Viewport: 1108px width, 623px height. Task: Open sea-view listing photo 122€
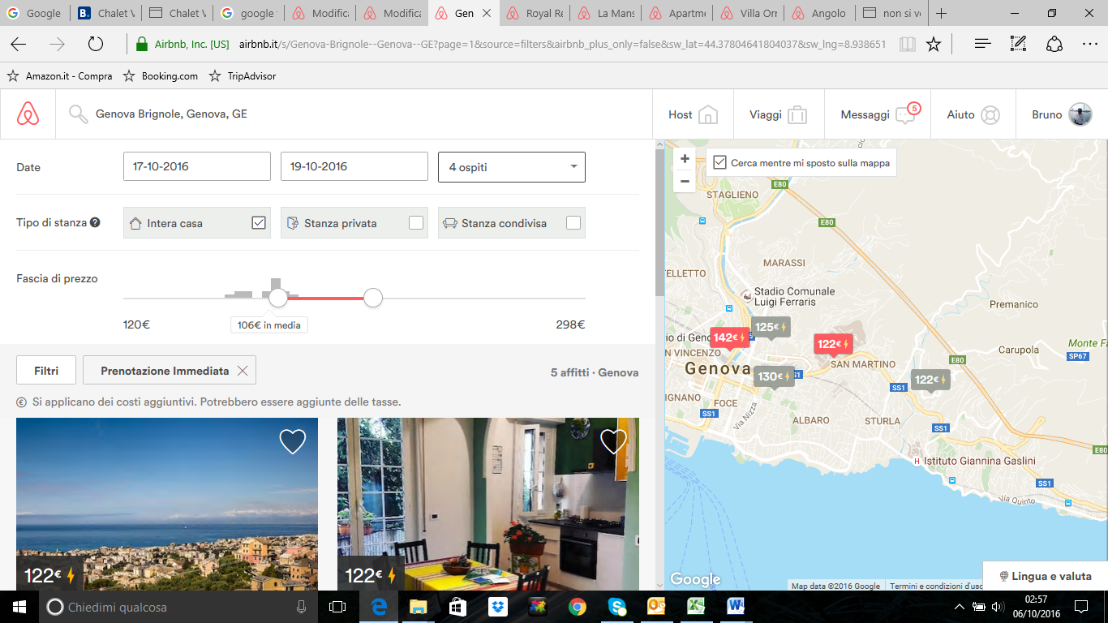point(167,504)
